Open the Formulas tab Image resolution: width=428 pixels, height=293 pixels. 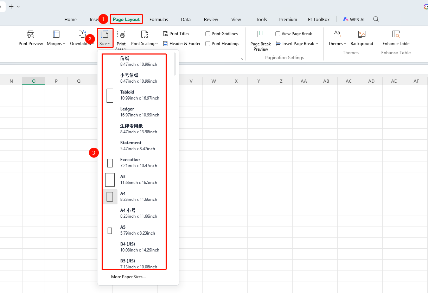click(159, 19)
